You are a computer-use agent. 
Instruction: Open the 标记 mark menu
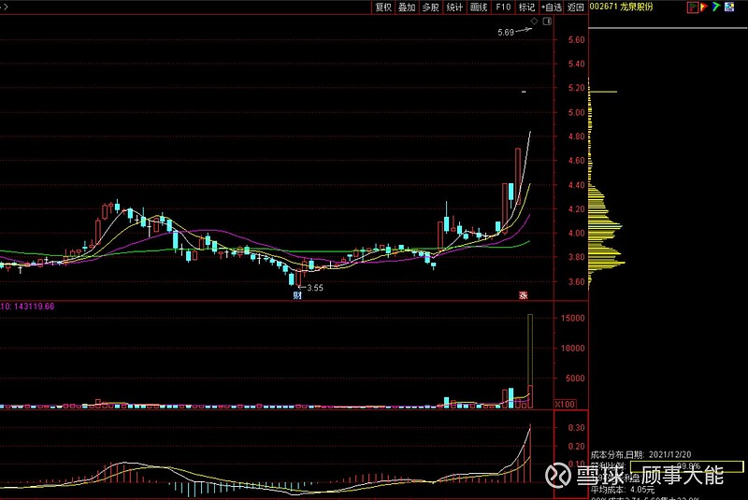527,7
